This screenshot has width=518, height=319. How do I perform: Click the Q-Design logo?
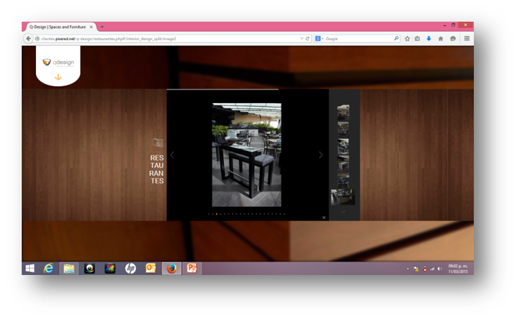pyautogui.click(x=58, y=62)
